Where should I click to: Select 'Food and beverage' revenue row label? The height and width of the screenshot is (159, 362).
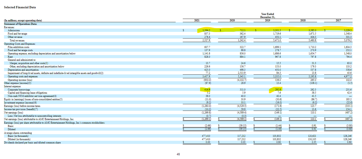point(17,33)
